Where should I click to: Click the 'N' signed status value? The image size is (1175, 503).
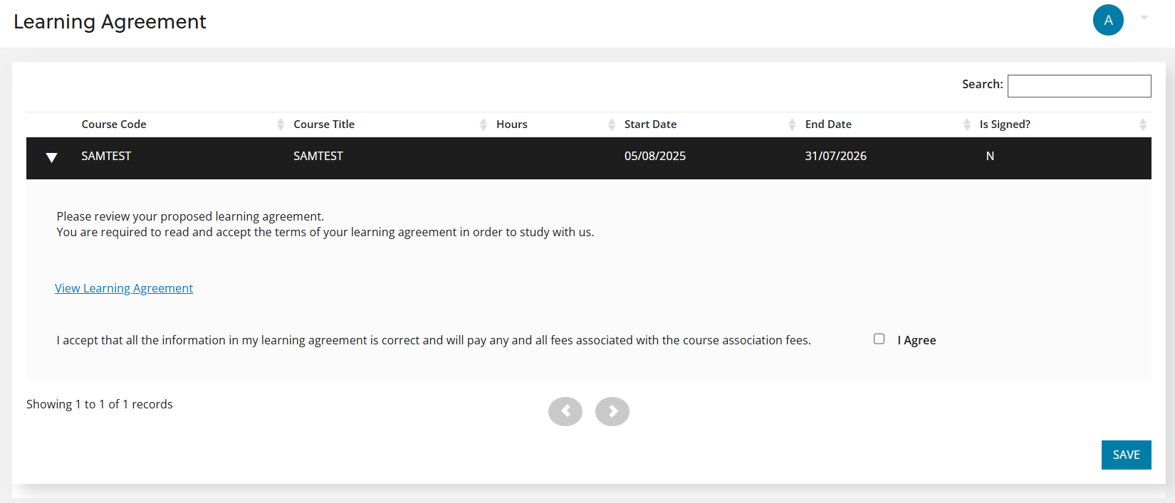pos(990,157)
